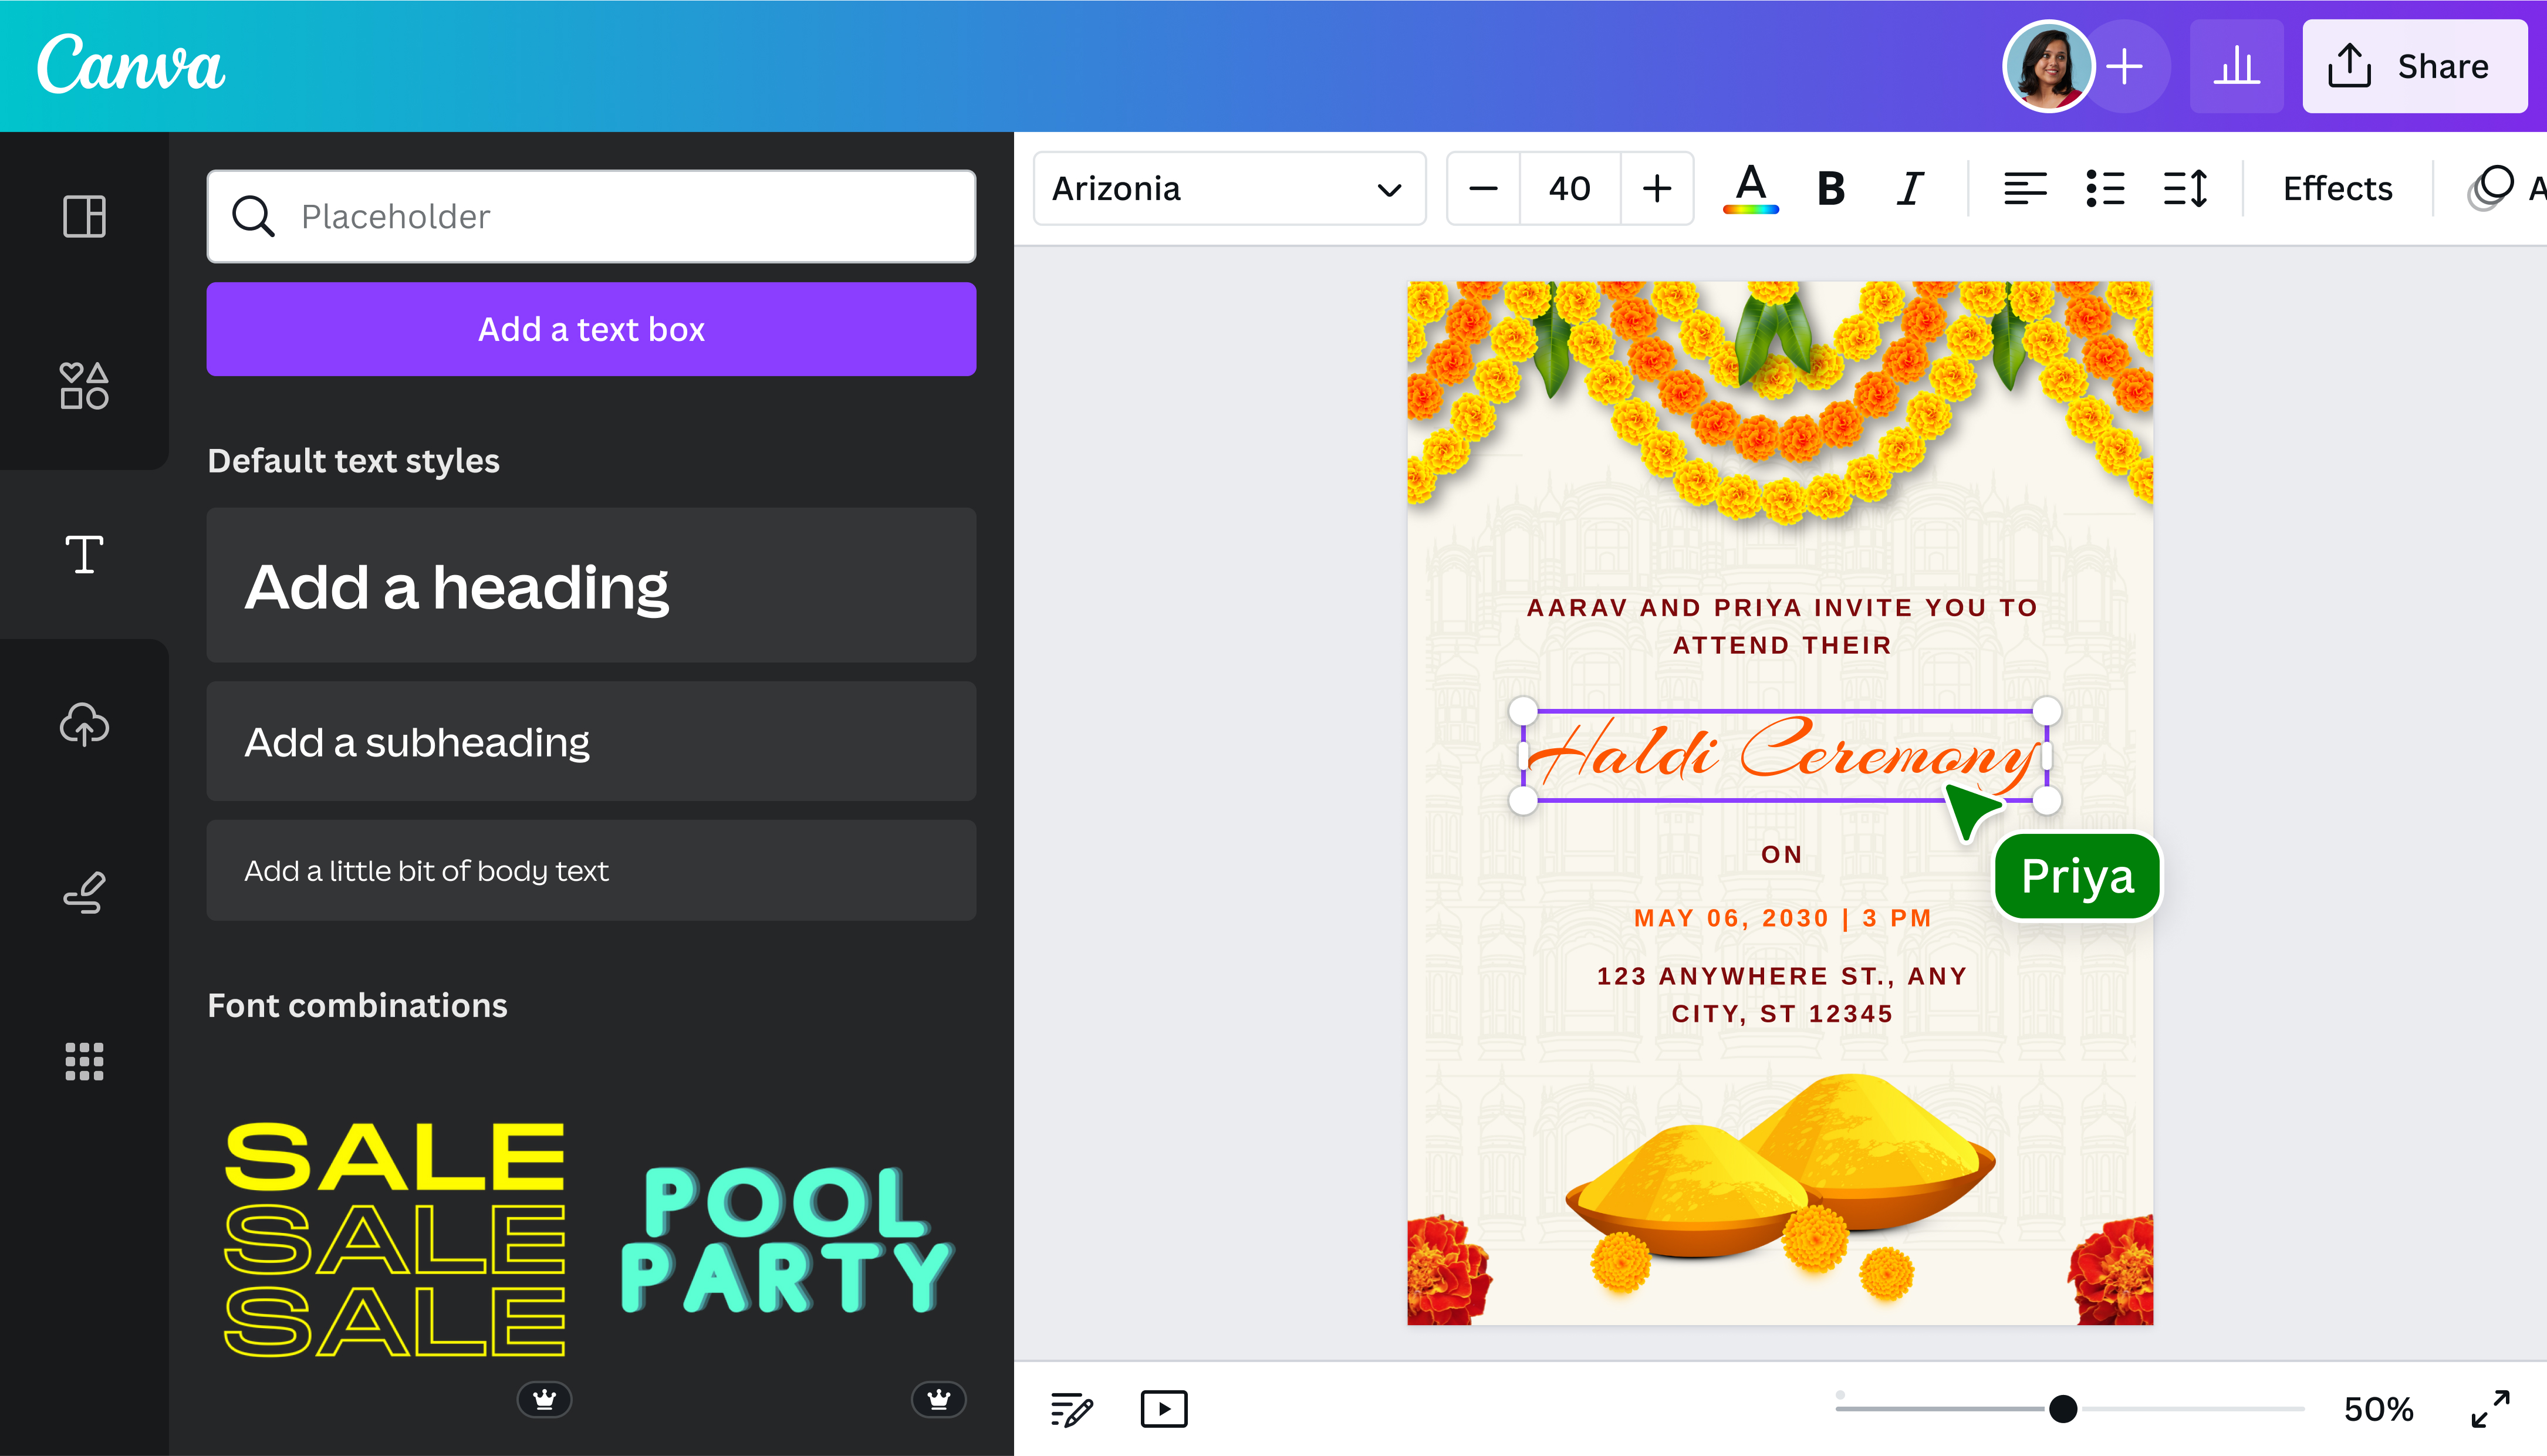Click the bottom-left resize handle of selection
Viewport: 2547px width, 1456px height.
click(1523, 800)
